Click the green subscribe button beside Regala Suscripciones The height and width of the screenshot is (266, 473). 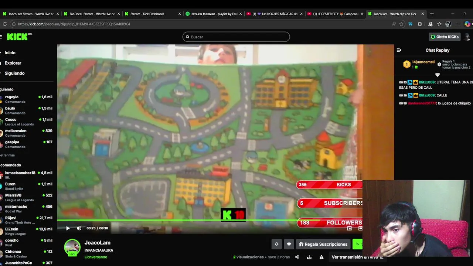[358, 244]
